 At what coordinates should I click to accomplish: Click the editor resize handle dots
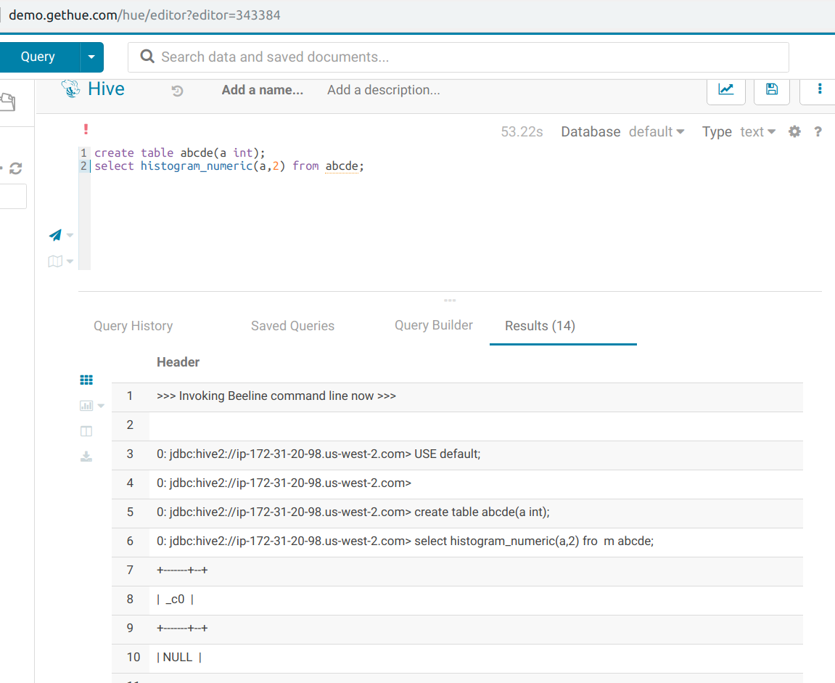[450, 300]
